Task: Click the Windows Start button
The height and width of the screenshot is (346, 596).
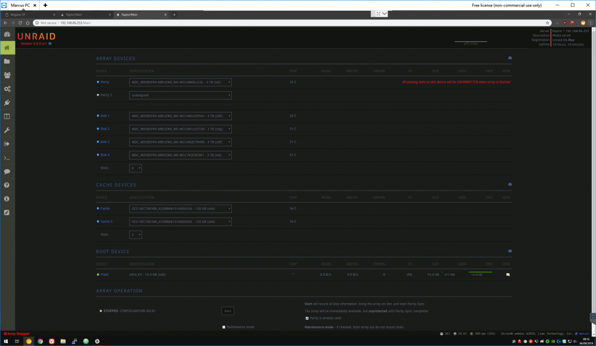Action: (6, 341)
